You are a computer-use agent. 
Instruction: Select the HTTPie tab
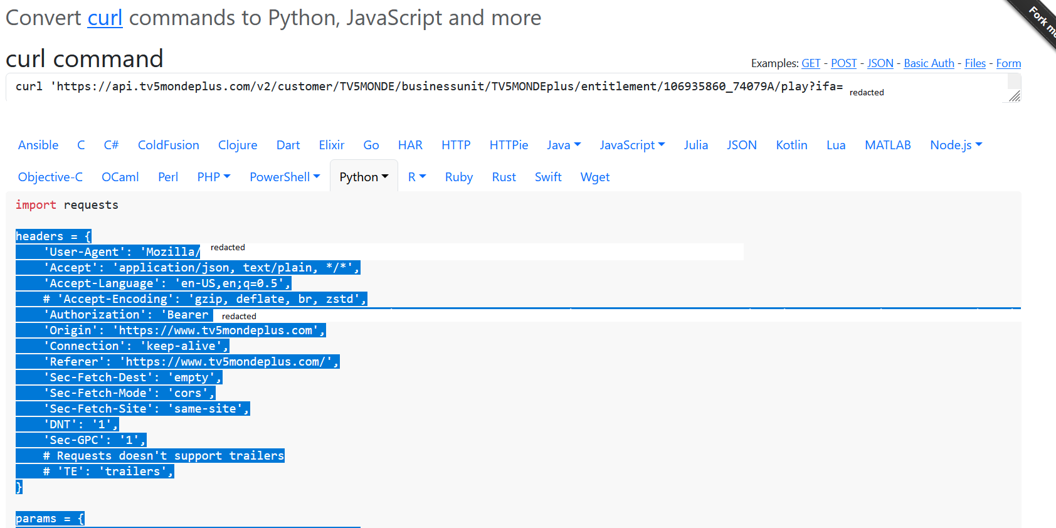click(x=509, y=145)
